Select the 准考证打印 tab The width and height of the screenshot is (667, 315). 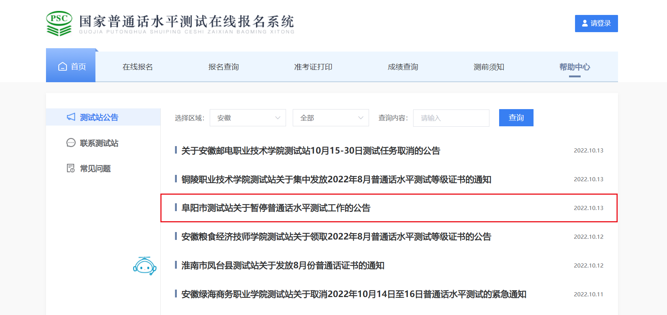pyautogui.click(x=313, y=67)
